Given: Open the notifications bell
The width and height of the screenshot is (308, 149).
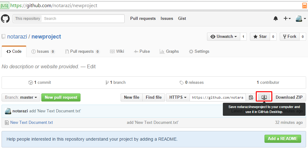Looking at the screenshot, I should pos(276,19).
